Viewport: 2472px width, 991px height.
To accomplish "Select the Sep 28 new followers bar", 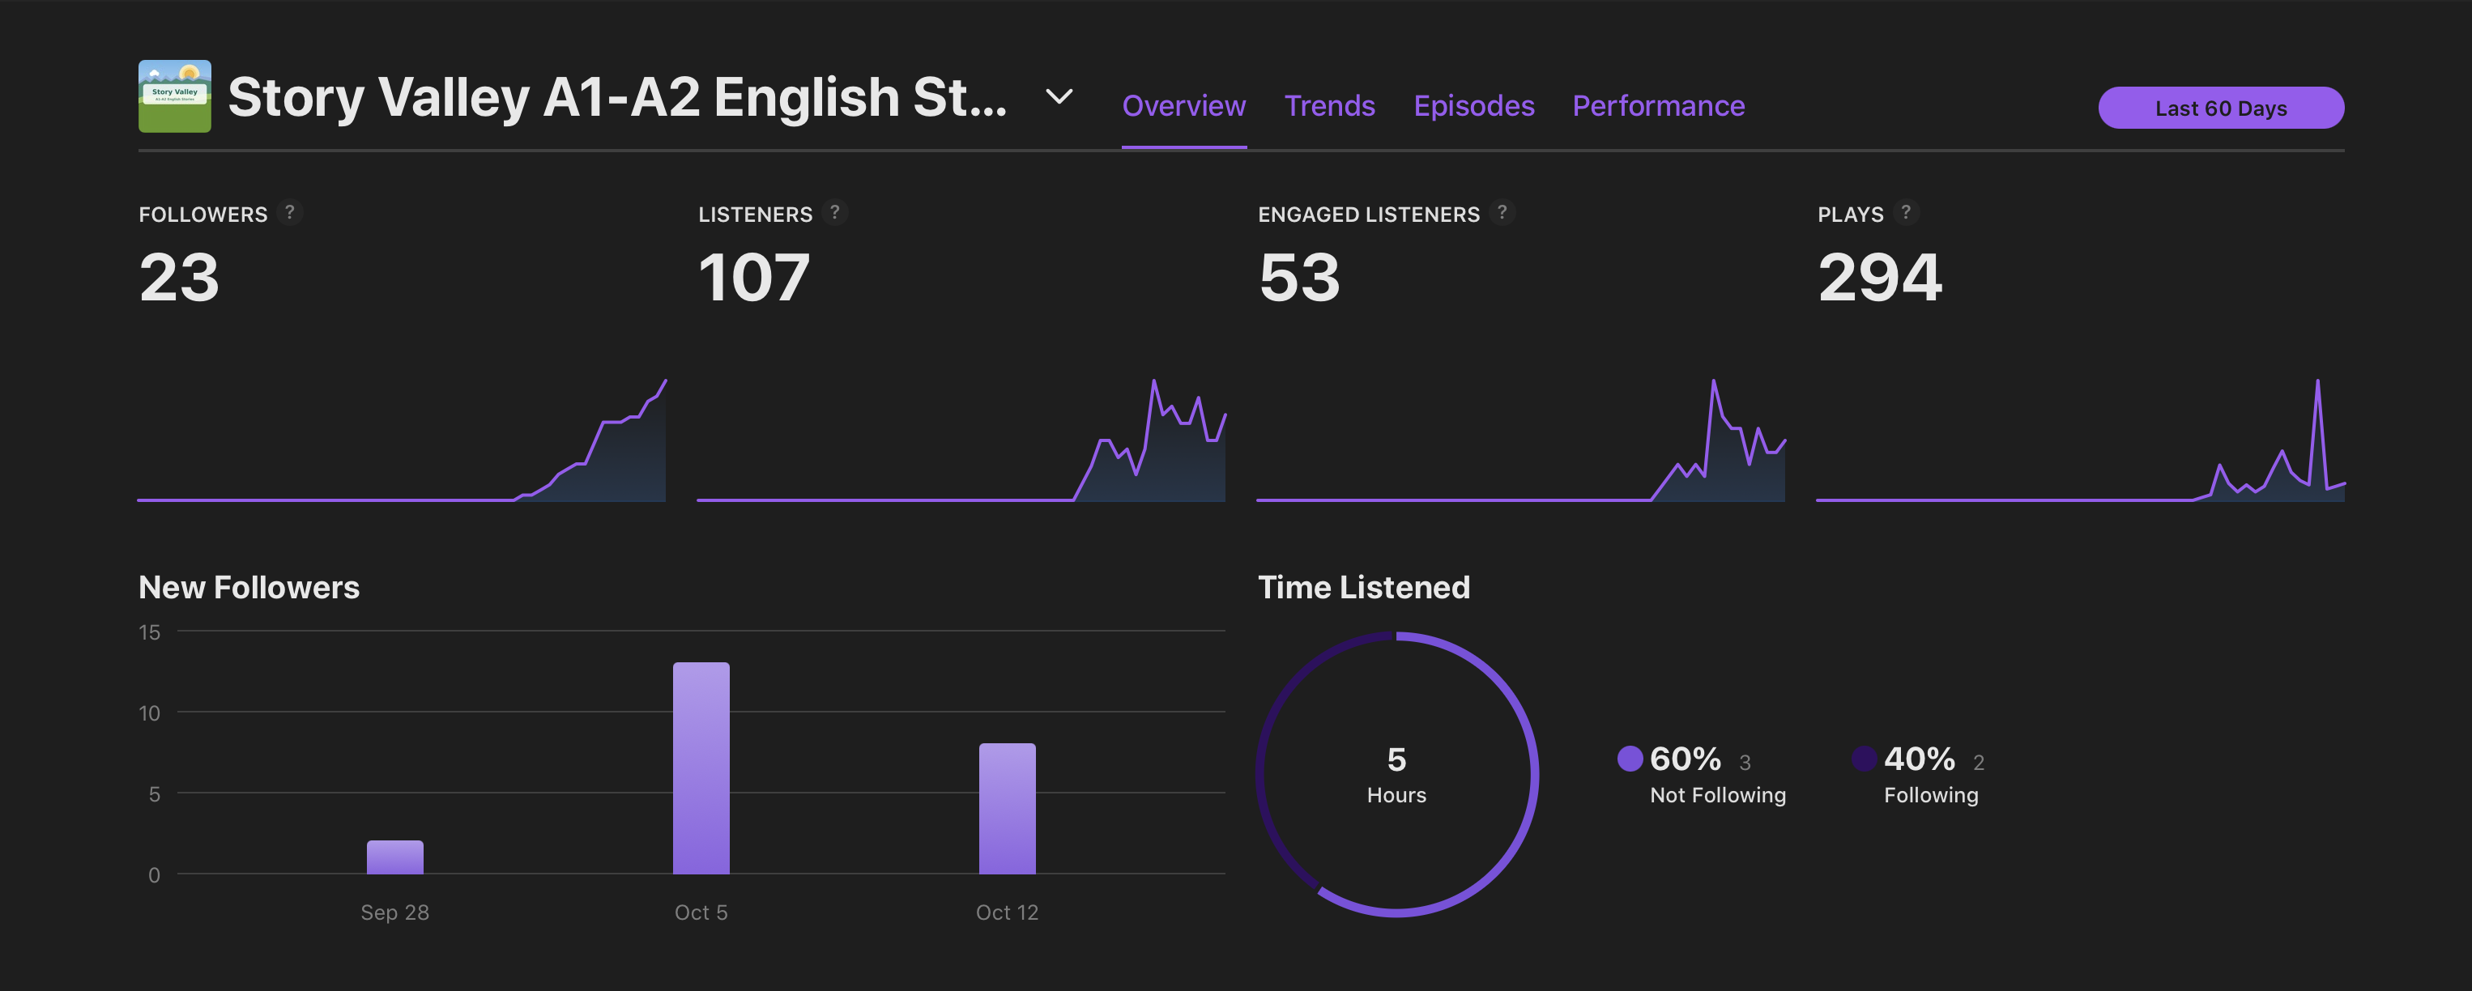I will 394,857.
